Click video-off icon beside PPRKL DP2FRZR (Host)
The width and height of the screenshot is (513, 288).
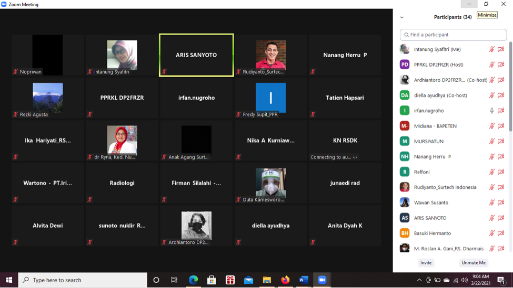pyautogui.click(x=501, y=65)
